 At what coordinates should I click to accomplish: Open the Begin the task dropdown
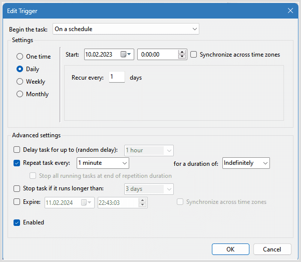126,29
